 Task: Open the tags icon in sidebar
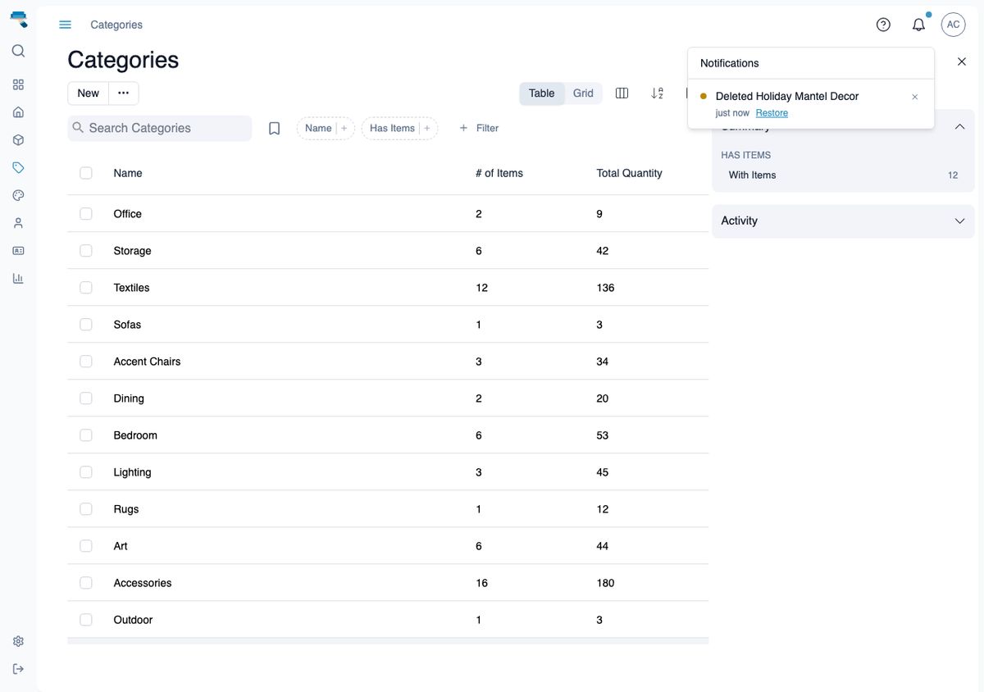[18, 167]
